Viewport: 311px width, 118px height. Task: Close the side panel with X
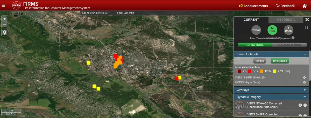point(307,20)
